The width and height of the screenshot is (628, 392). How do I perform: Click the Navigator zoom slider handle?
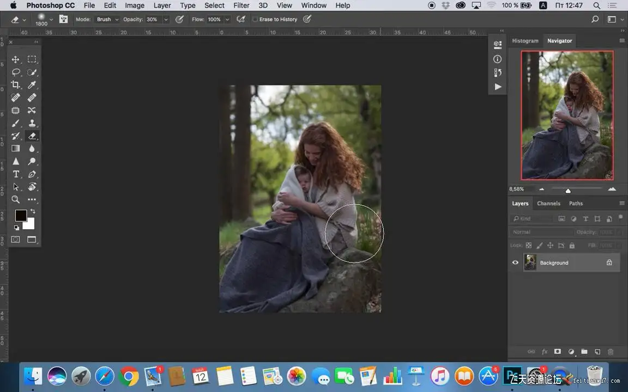pyautogui.click(x=568, y=191)
